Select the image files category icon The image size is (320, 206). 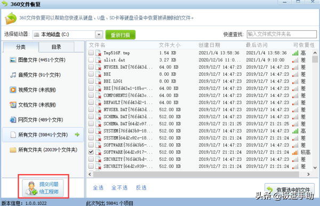coord(13,60)
